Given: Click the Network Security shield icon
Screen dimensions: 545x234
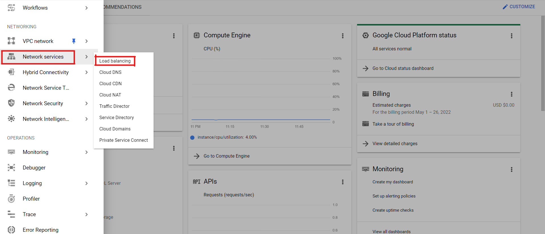Looking at the screenshot, I should coord(11,103).
